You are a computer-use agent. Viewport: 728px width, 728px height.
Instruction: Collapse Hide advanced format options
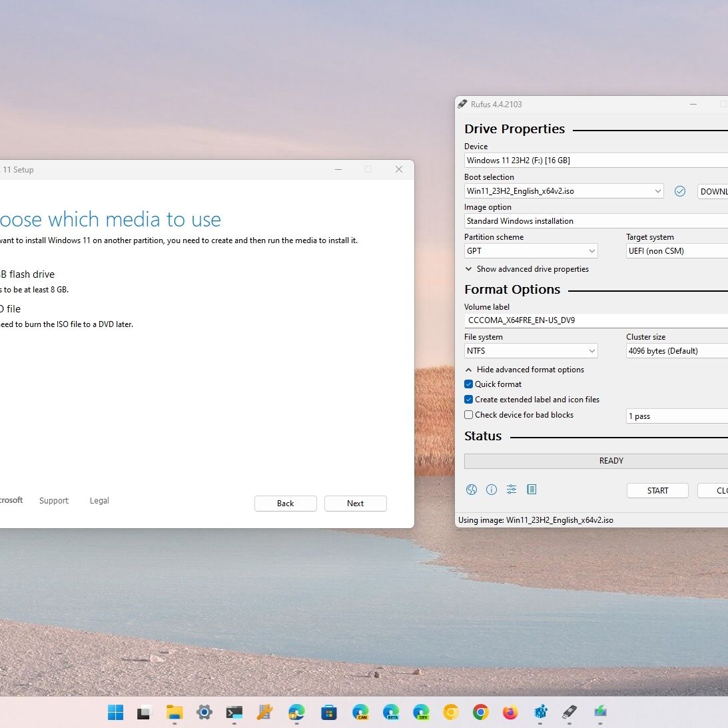tap(525, 370)
